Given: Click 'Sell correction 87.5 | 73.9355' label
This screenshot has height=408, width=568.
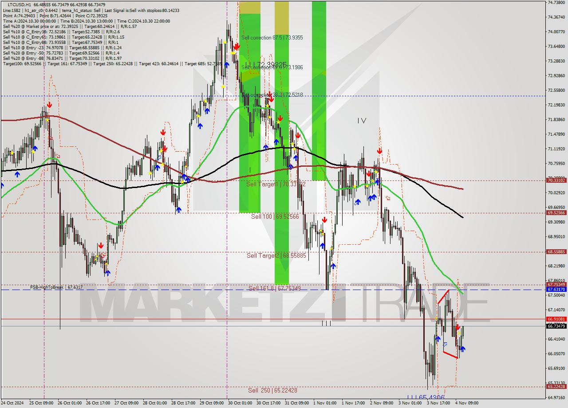Looking at the screenshot, I should (x=272, y=38).
